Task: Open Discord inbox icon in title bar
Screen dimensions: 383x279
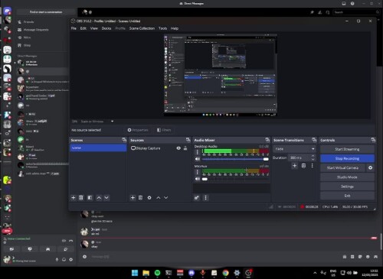Action: pos(344,3)
